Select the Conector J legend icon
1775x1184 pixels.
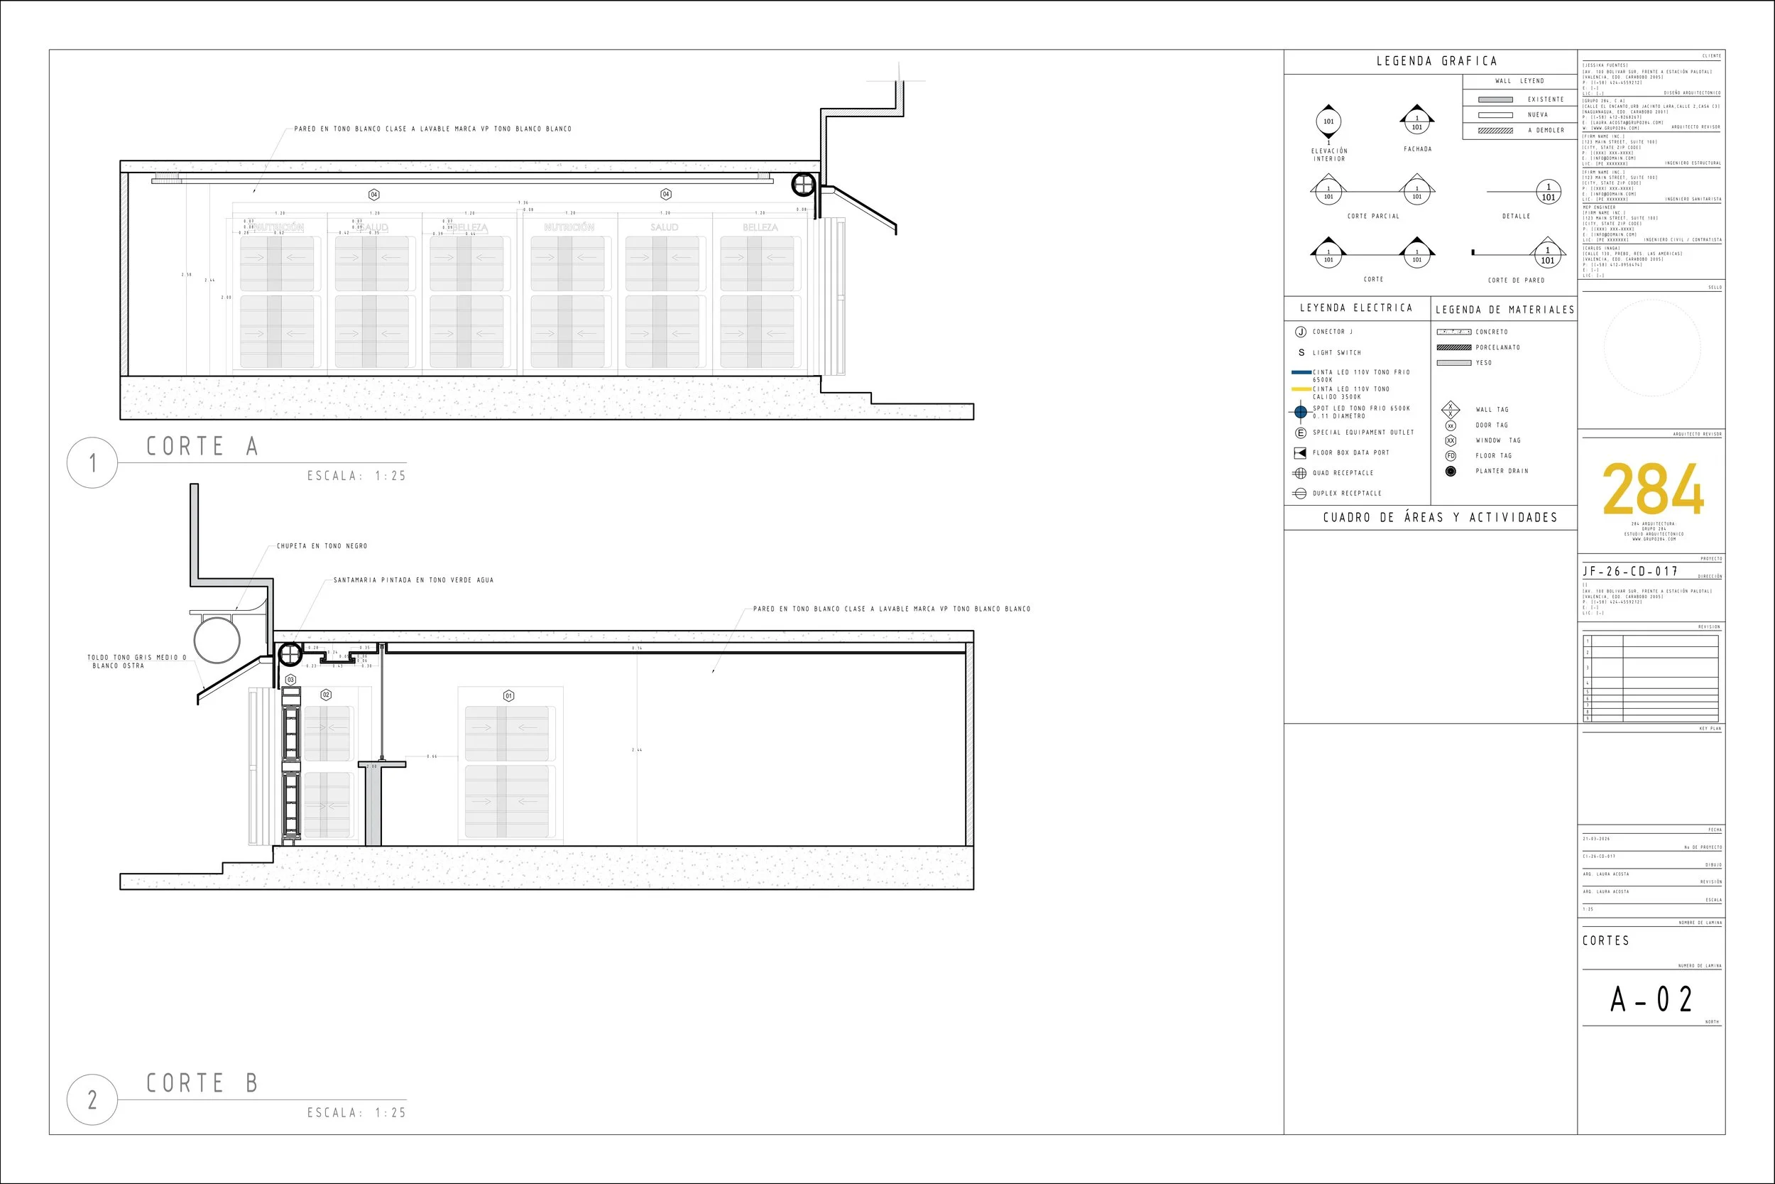pyautogui.click(x=1300, y=332)
